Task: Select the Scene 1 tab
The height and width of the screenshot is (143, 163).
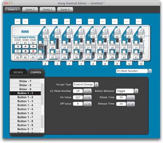Action: 12,9
